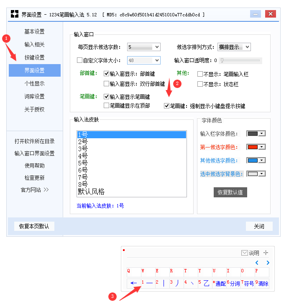Open custom font size 48 dropdown
The height and width of the screenshot is (305, 294).
[144, 60]
